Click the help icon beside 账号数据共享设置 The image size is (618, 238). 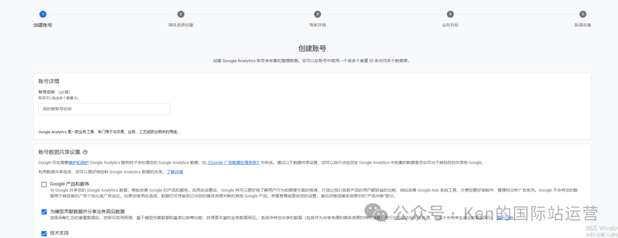click(x=85, y=152)
